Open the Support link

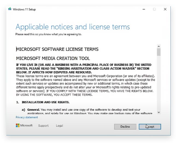pos(43,126)
